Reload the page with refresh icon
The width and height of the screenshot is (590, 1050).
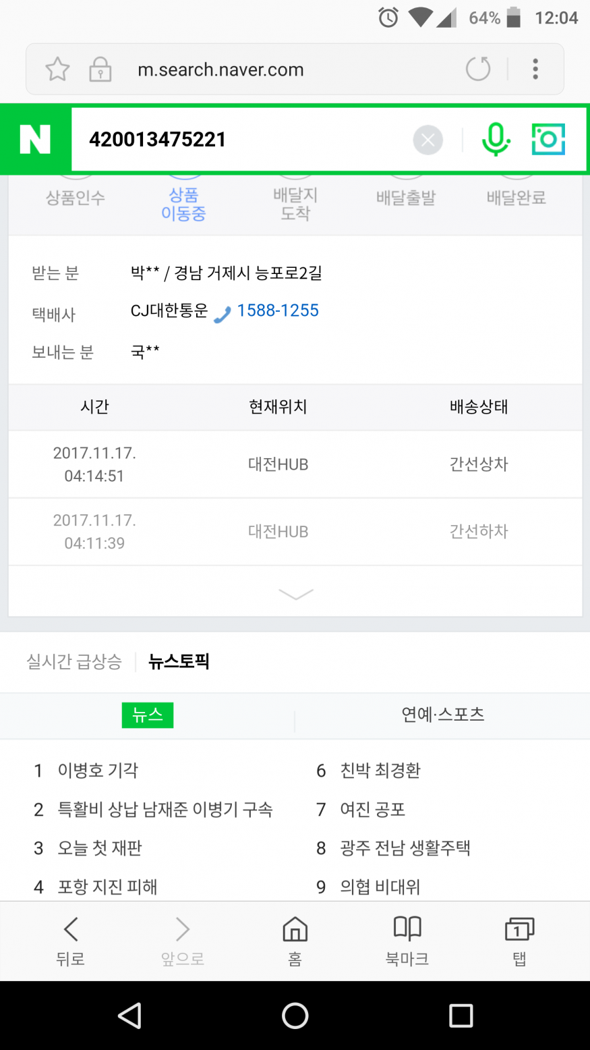[478, 69]
